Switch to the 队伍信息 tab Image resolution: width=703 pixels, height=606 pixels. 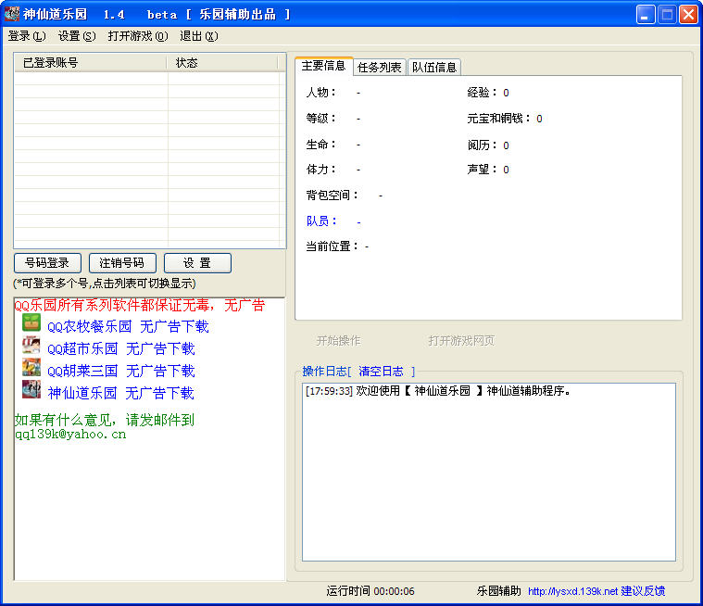coord(433,67)
